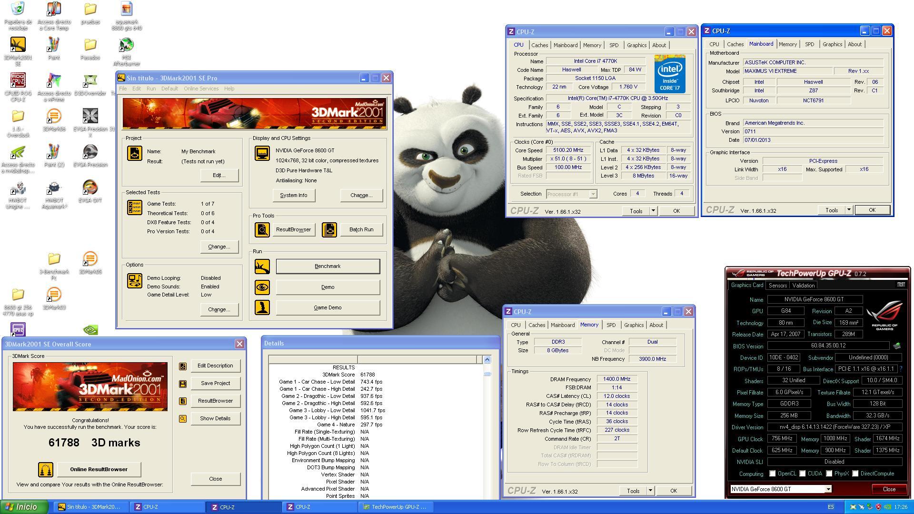Click the Demo eye icon

[x=262, y=287]
